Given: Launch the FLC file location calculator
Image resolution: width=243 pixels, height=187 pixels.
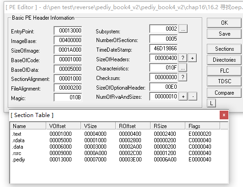Looking at the screenshot, I should pyautogui.click(x=224, y=71).
